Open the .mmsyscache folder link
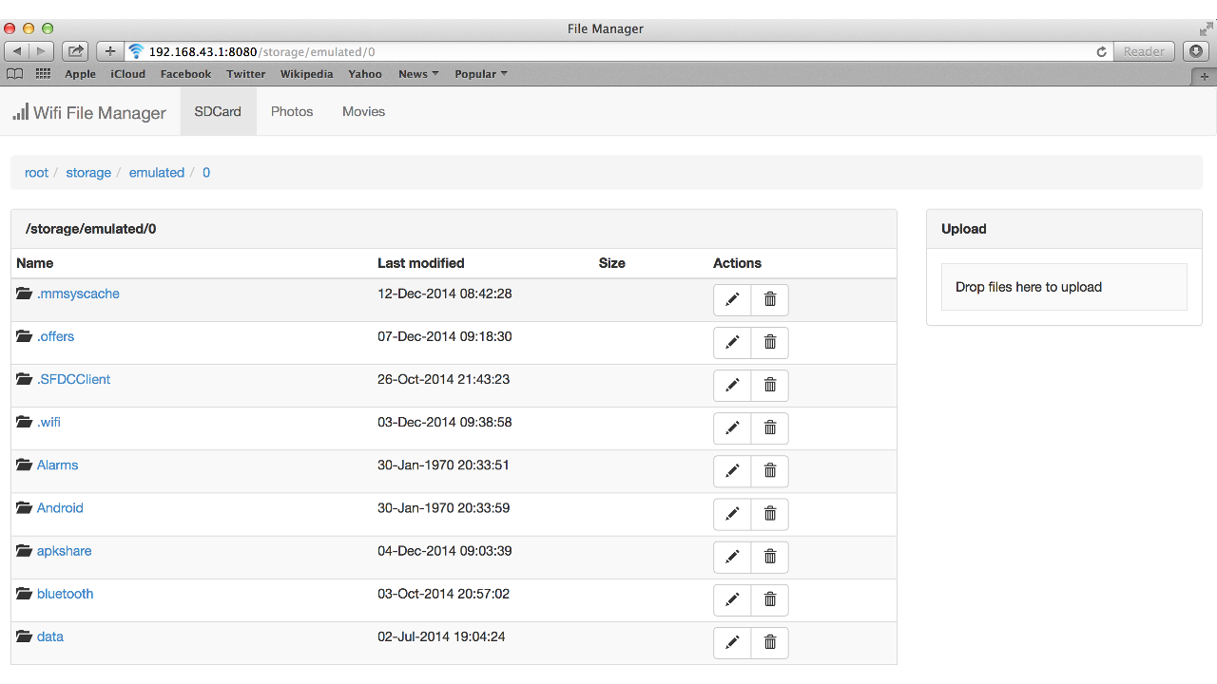This screenshot has width=1217, height=684. click(78, 294)
